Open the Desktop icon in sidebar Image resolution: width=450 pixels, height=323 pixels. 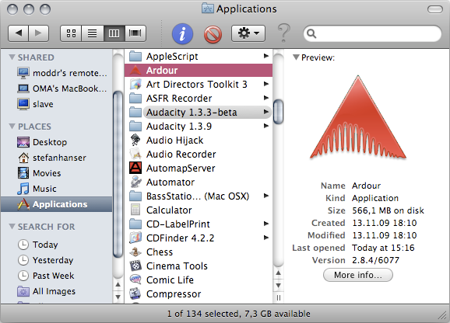(23, 142)
